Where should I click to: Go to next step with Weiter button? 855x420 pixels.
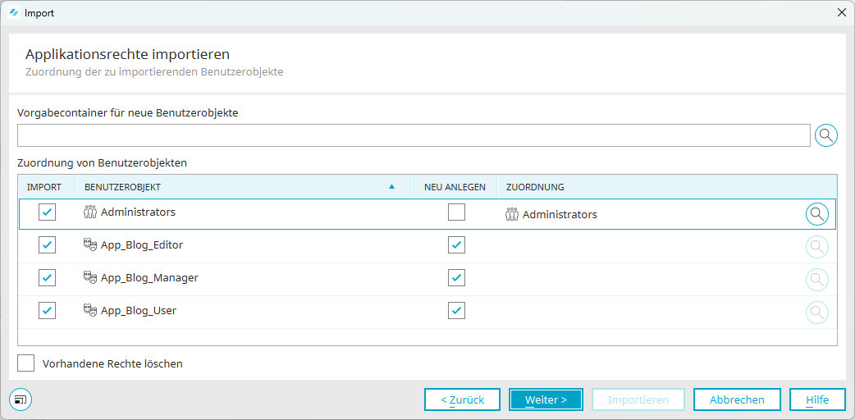546,399
